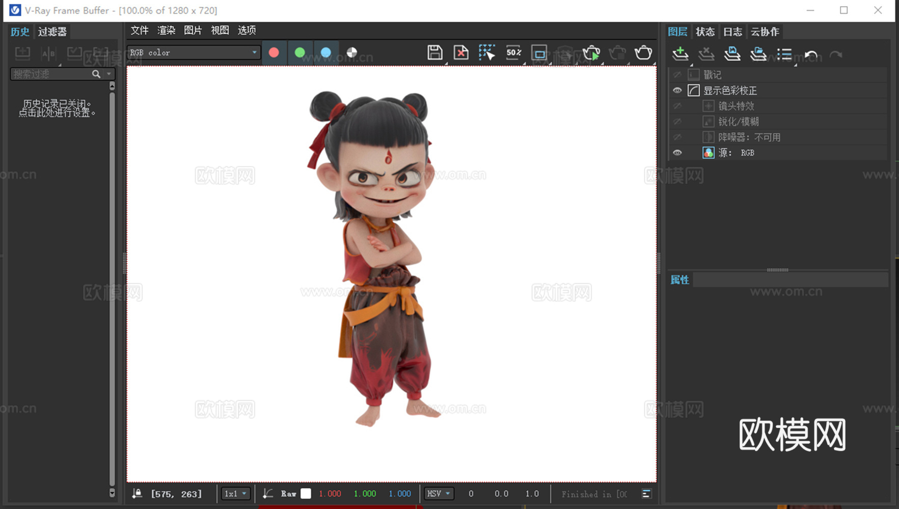Screen dimensions: 899x509
Task: Click the history disabled settings message
Action: pos(57,108)
